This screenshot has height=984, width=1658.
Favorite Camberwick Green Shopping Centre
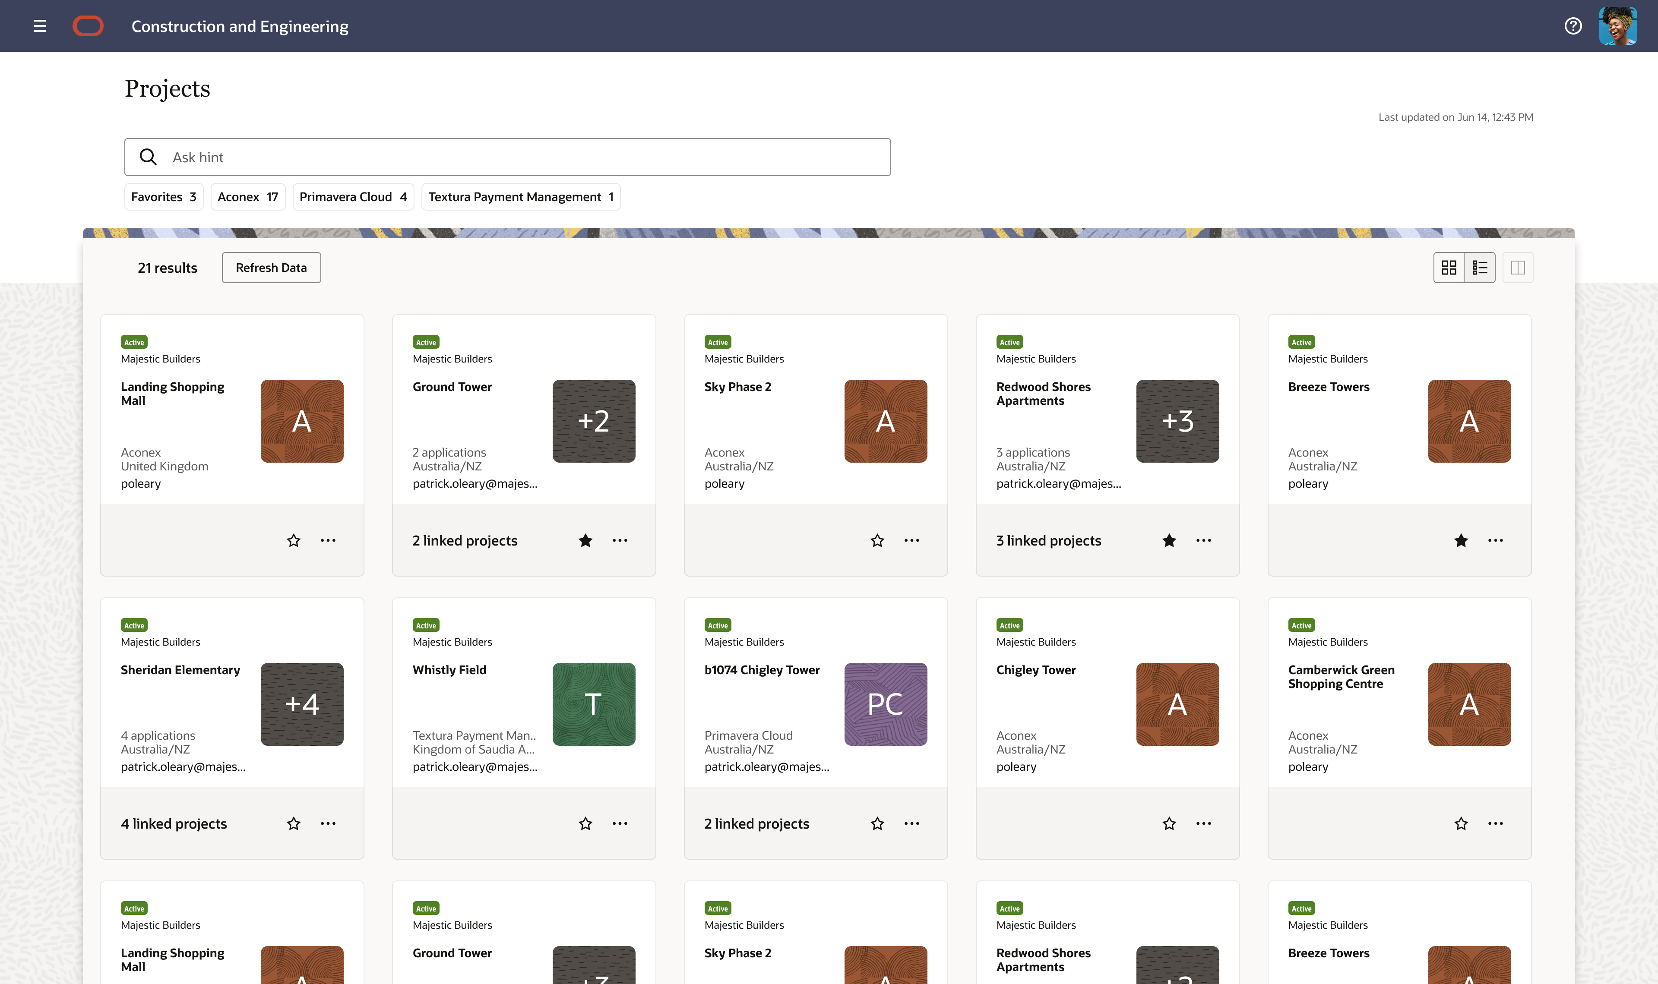1461,823
